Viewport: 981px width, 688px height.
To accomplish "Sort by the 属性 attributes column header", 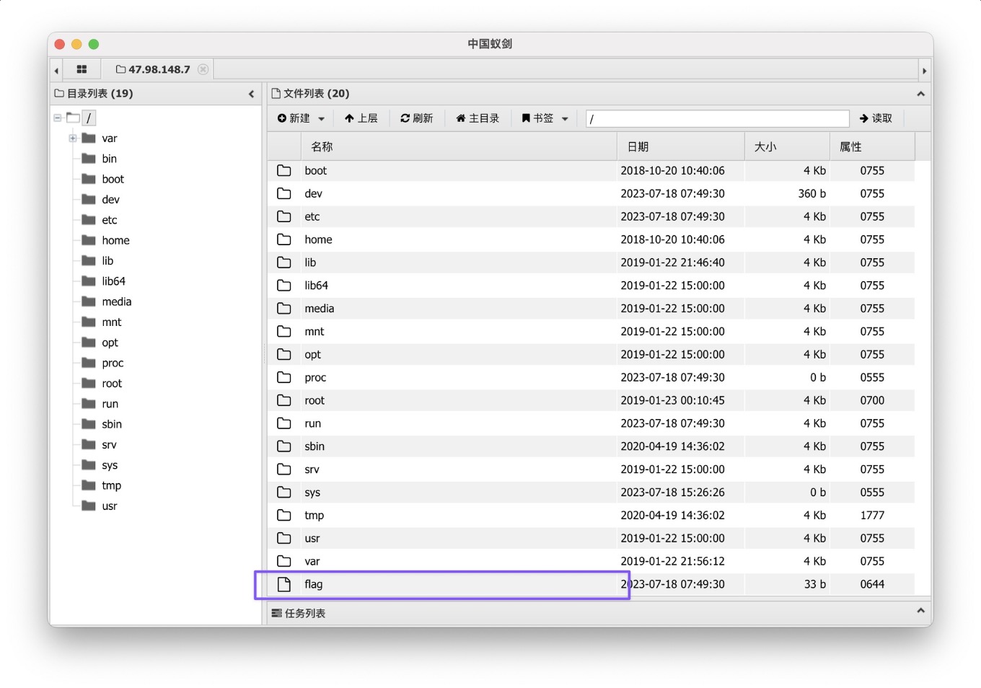I will point(872,146).
